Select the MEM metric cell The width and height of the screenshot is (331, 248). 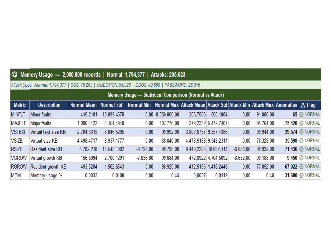(x=20, y=175)
